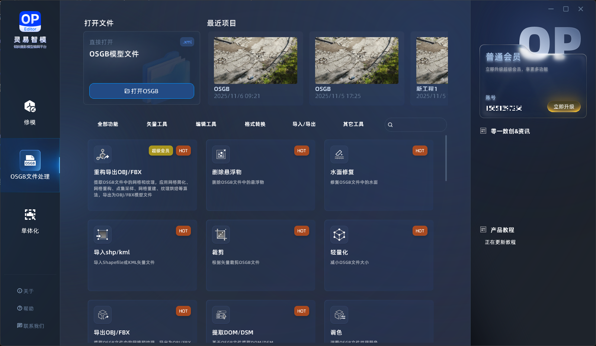Launch the 水面修复 tool icon

[339, 154]
